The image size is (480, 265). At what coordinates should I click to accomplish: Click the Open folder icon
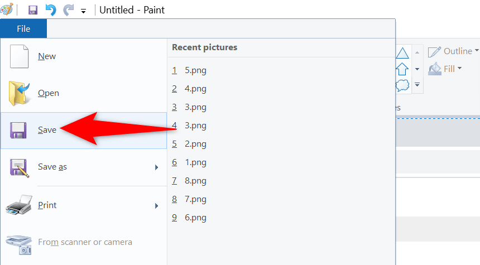(20, 93)
